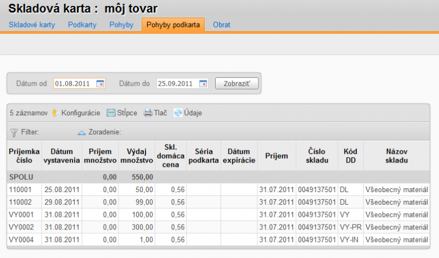Click the Konfigurácie icon

pos(55,113)
